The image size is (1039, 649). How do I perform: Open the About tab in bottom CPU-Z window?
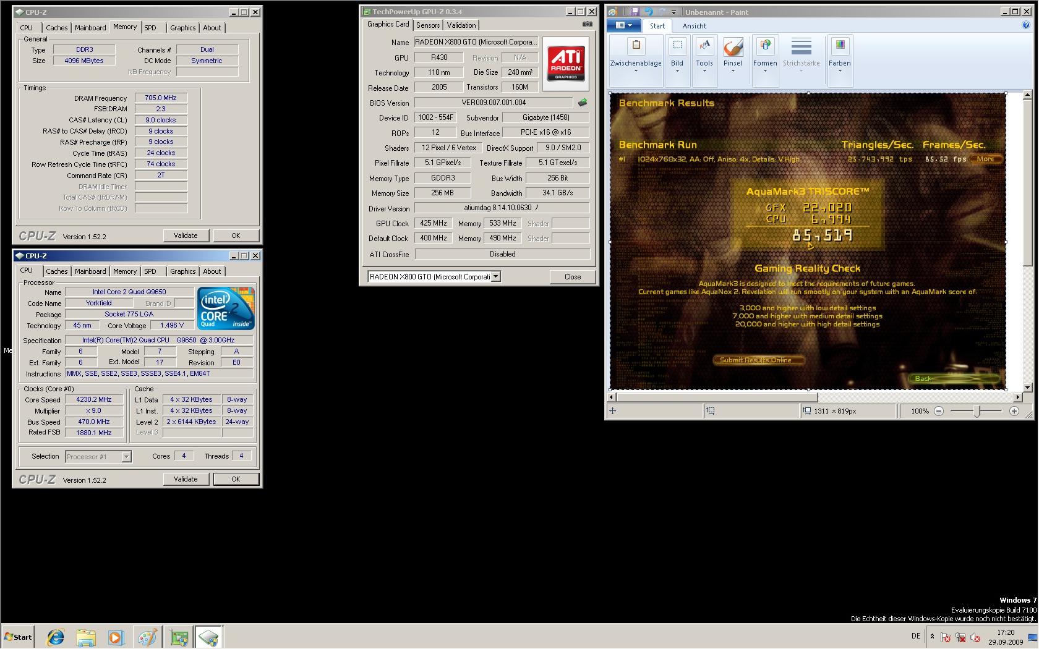212,271
